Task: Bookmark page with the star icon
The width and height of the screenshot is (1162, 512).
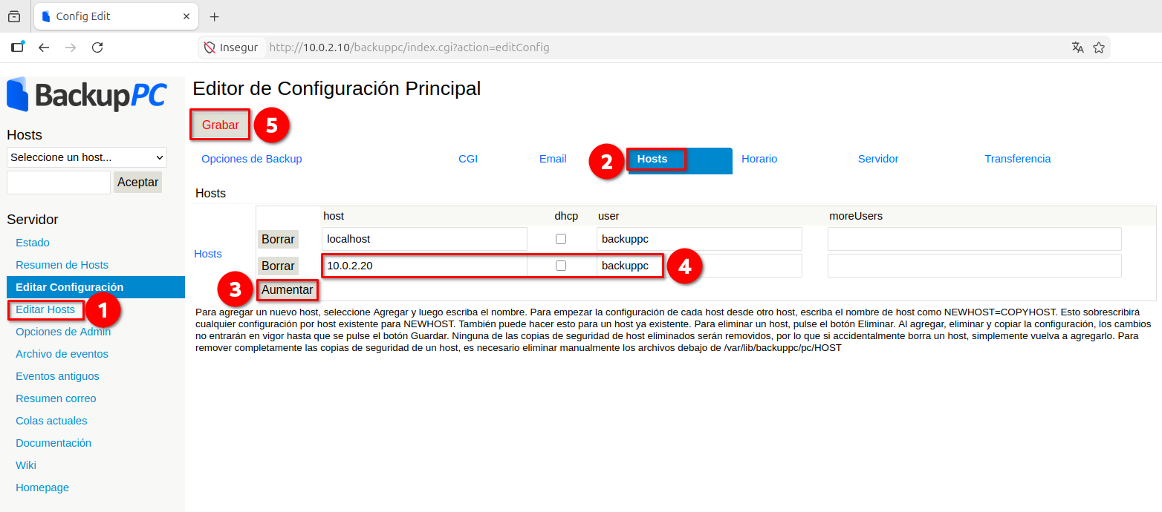Action: [x=1099, y=47]
